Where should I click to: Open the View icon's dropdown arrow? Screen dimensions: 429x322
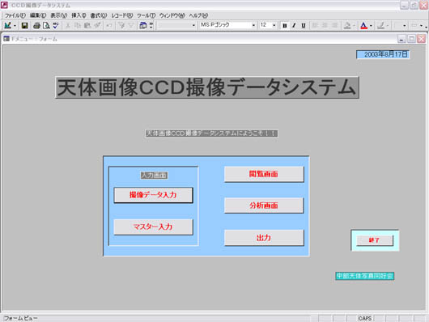[x=15, y=26]
